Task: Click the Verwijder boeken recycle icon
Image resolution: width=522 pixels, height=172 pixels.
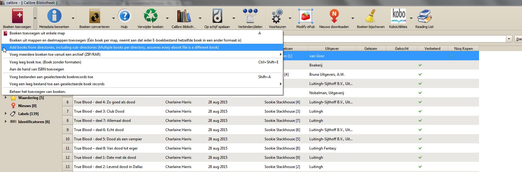Action: [150, 16]
